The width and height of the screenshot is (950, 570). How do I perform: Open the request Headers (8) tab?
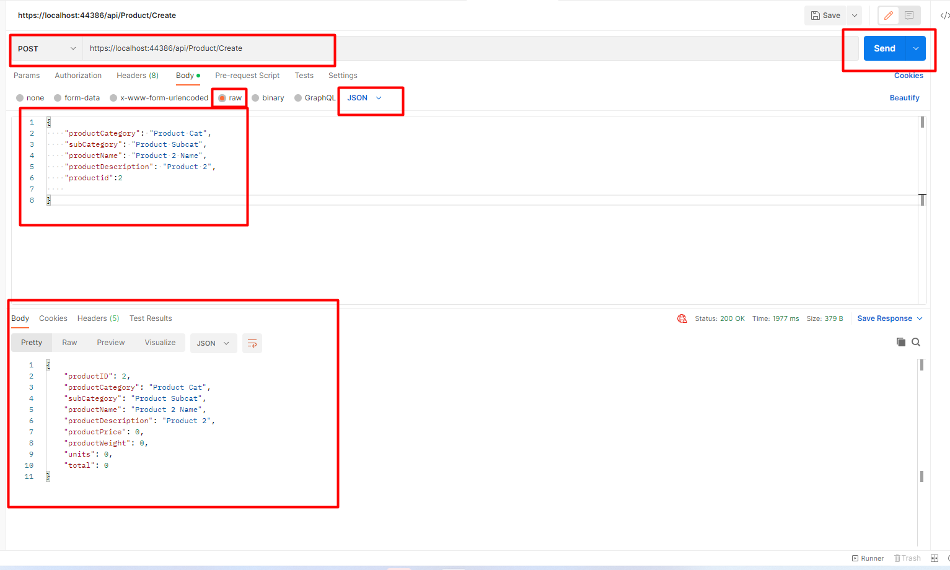point(138,76)
